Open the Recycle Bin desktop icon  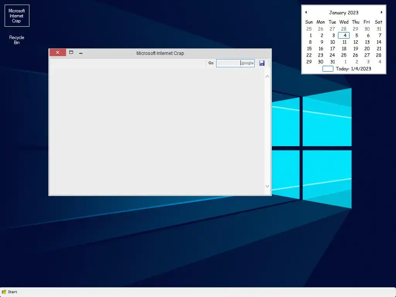coord(17,40)
